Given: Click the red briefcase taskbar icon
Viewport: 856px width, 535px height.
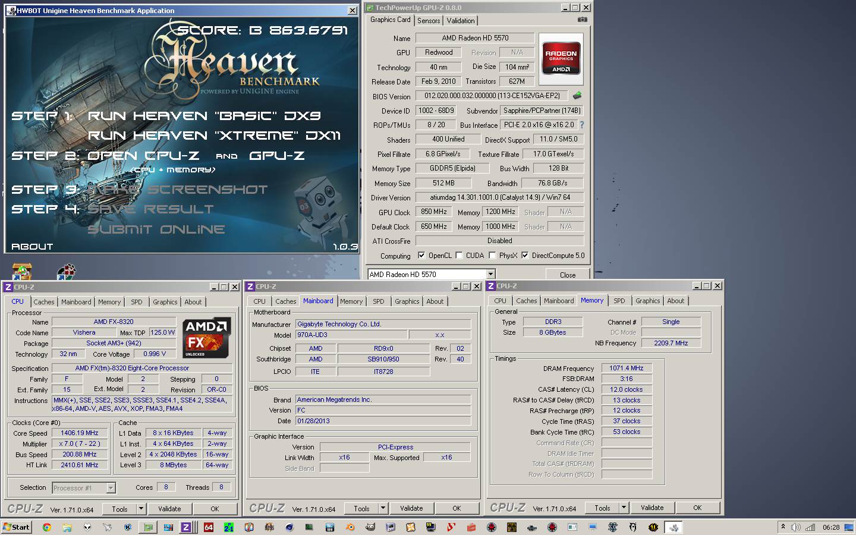Looking at the screenshot, I should point(471,527).
